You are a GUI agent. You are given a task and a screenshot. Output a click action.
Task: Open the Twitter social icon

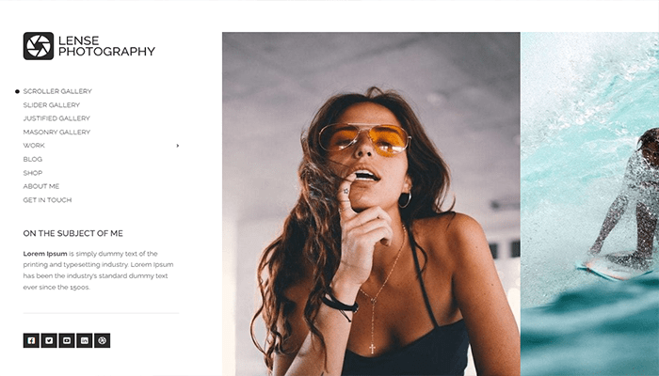[x=49, y=340]
